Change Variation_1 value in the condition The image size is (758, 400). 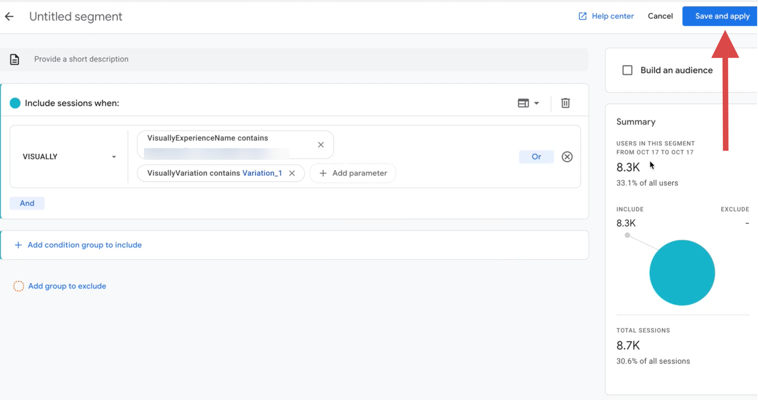coord(262,173)
